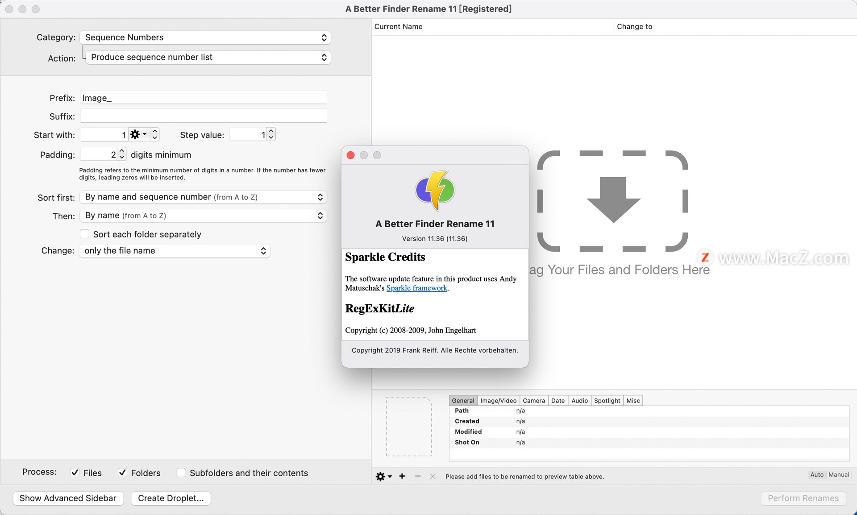Viewport: 857px width, 515px height.
Task: Click the app lightning bolt icon in About window
Action: click(435, 191)
